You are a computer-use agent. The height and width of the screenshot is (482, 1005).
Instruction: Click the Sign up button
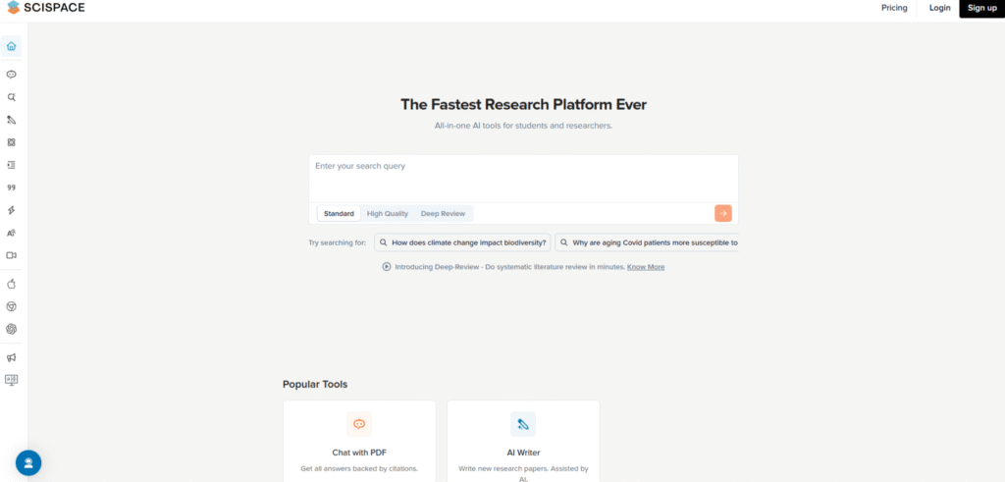tap(981, 8)
